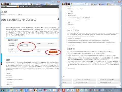Click the システム要件 heading in right window

(x=73, y=30)
